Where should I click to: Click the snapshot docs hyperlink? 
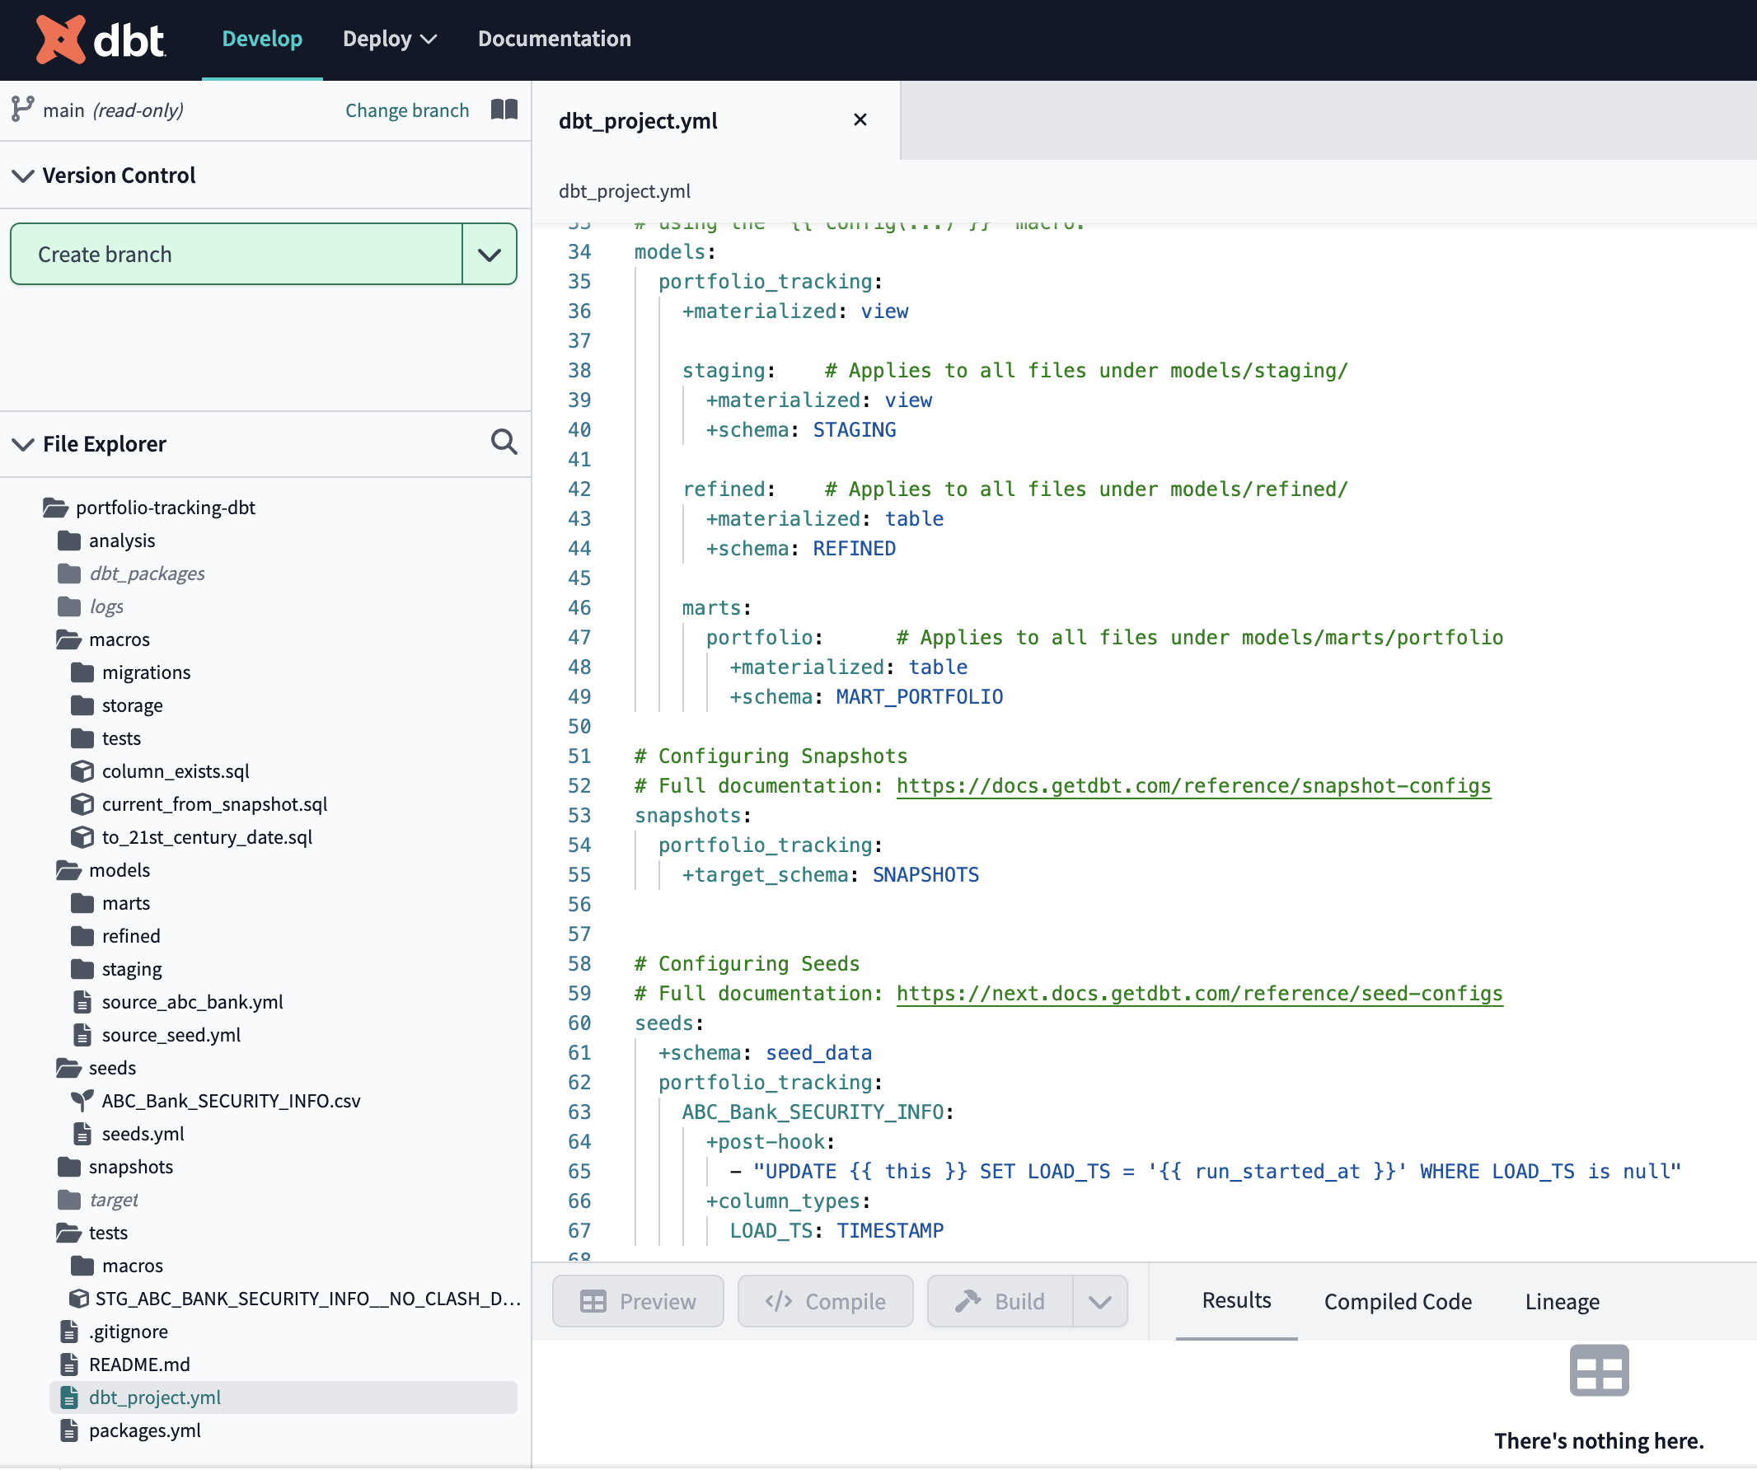pos(1193,785)
